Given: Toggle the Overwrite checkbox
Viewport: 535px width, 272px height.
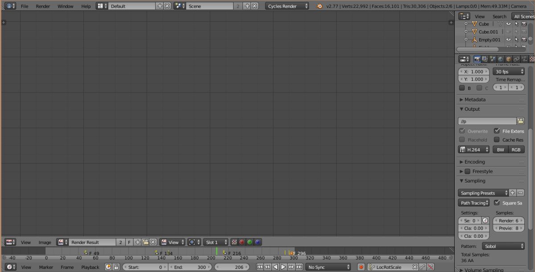Looking at the screenshot, I should (x=462, y=131).
